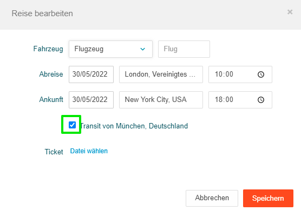This screenshot has height=211, width=301.
Task: Click the Reise bearbeiten dialog title
Action: pos(42,13)
